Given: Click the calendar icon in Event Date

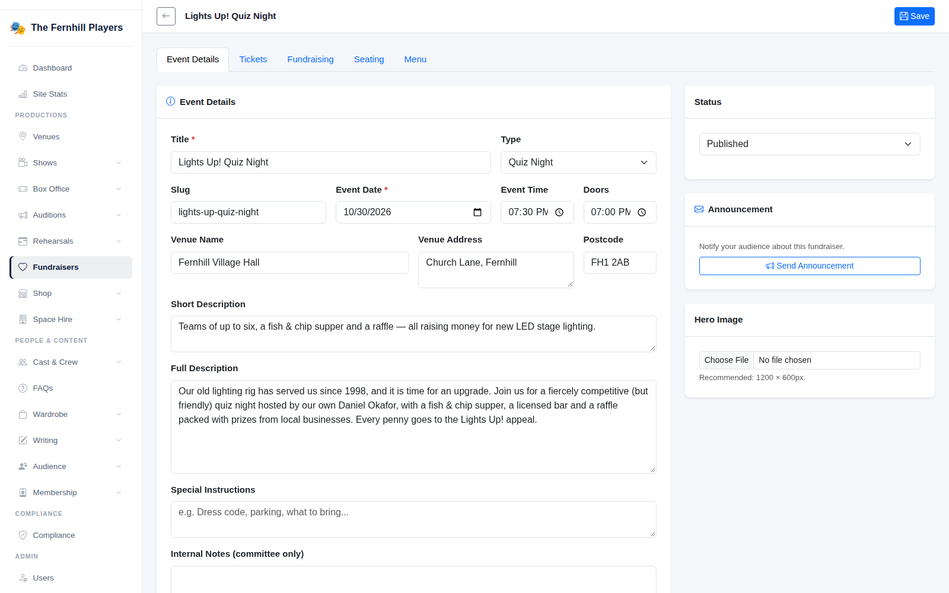Looking at the screenshot, I should click(x=477, y=212).
